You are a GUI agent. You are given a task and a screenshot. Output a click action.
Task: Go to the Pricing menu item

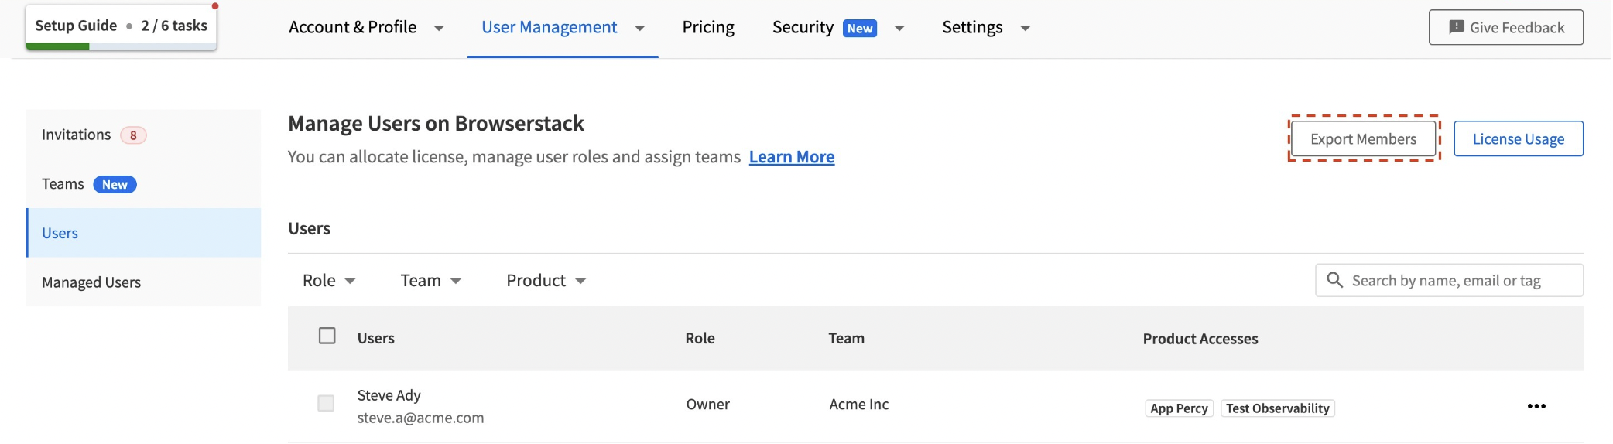pos(707,28)
